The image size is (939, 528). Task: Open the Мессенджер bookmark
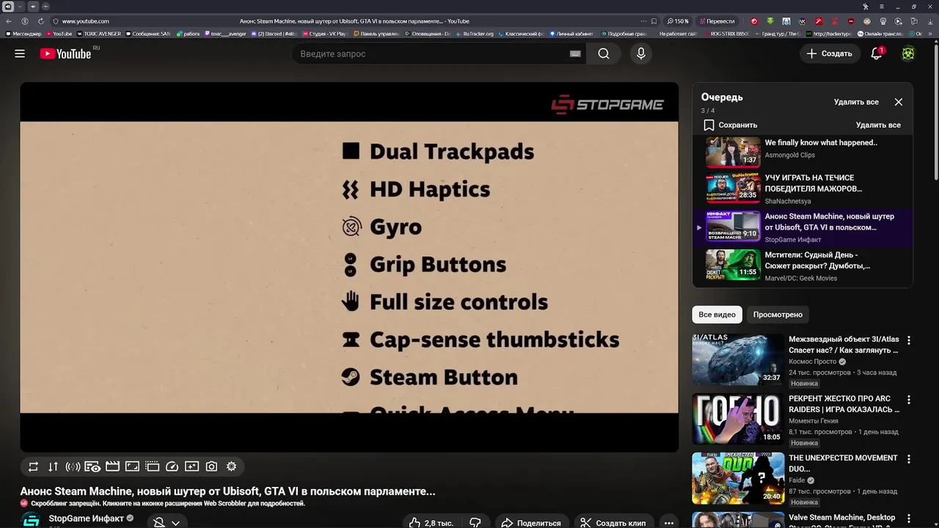(23, 34)
